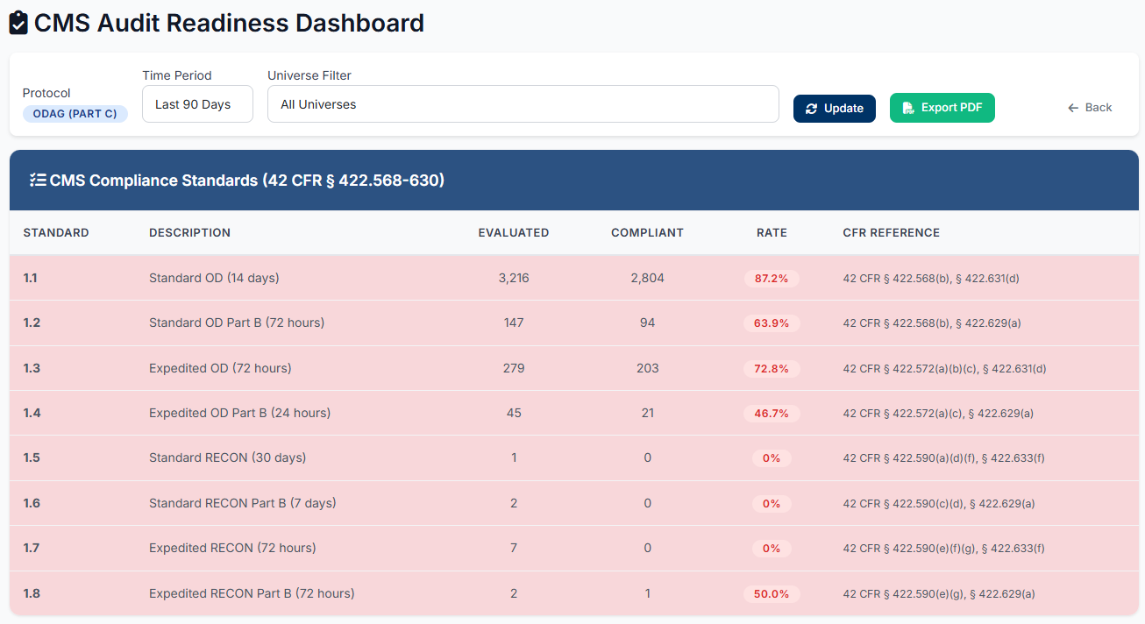This screenshot has width=1145, height=624.
Task: Click the checklist icon next to CMS Compliance Standards
Action: click(36, 180)
